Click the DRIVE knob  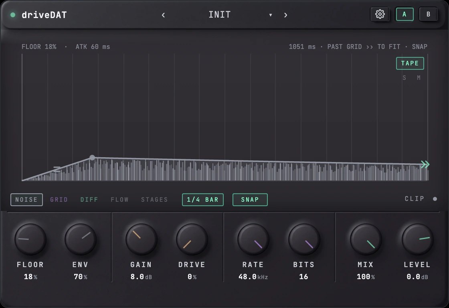(192, 239)
